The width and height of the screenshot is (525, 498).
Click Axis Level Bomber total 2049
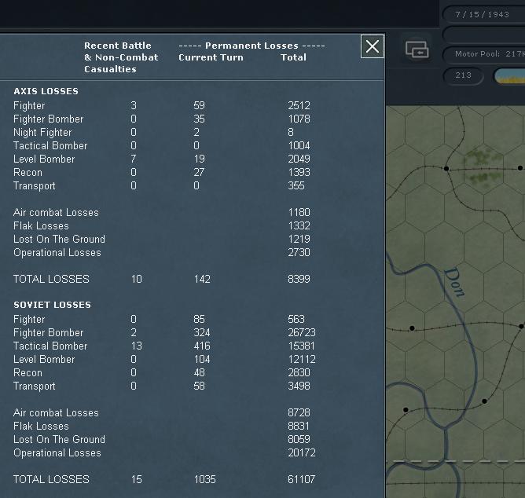299,159
